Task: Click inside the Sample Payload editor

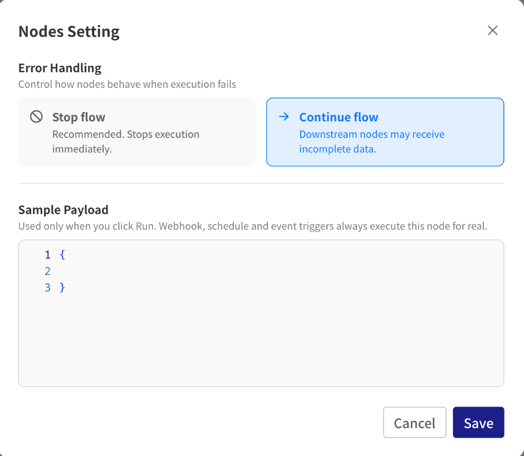Action: (261, 313)
